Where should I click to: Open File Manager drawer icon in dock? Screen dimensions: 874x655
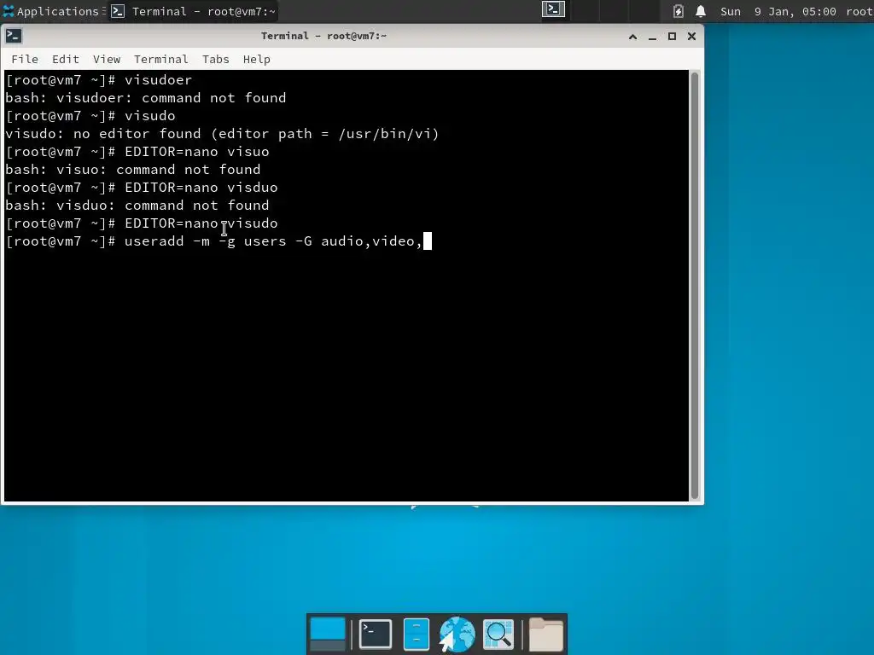click(x=416, y=634)
